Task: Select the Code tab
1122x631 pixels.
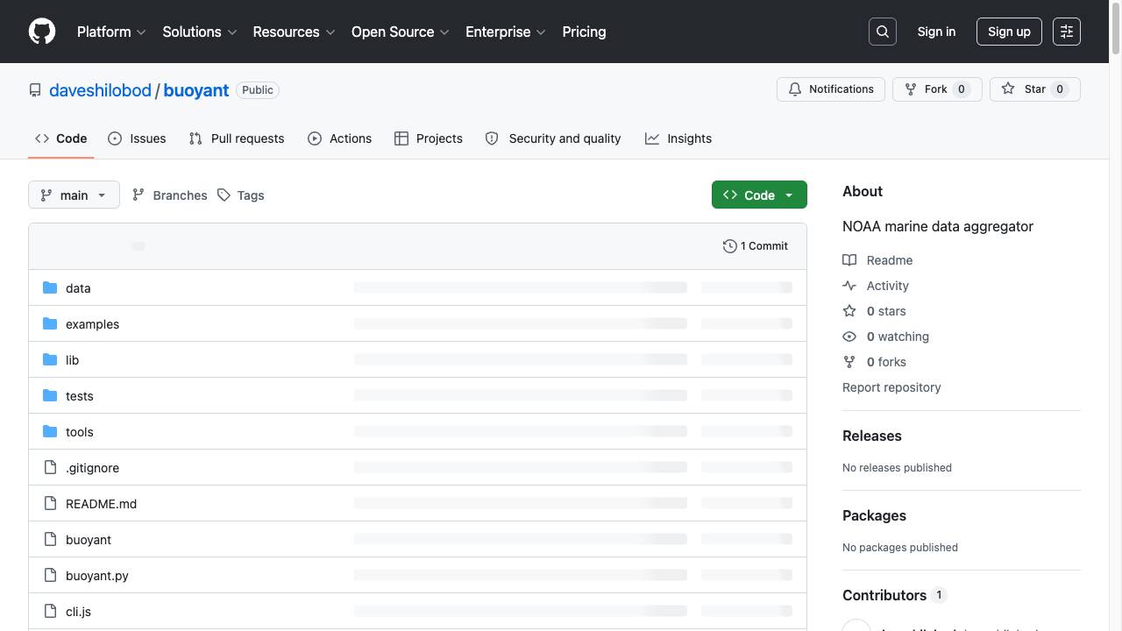Action: coord(61,138)
